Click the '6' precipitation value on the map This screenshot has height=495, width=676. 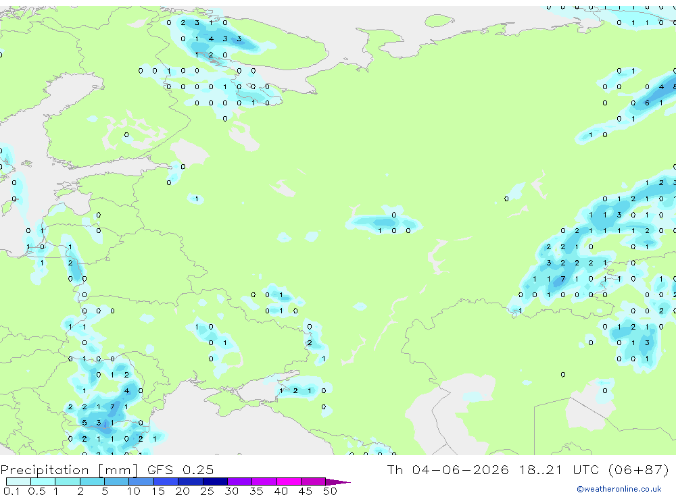click(x=647, y=103)
